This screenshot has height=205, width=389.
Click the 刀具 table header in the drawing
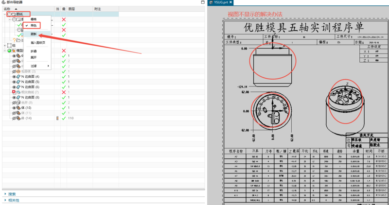coord(255,151)
